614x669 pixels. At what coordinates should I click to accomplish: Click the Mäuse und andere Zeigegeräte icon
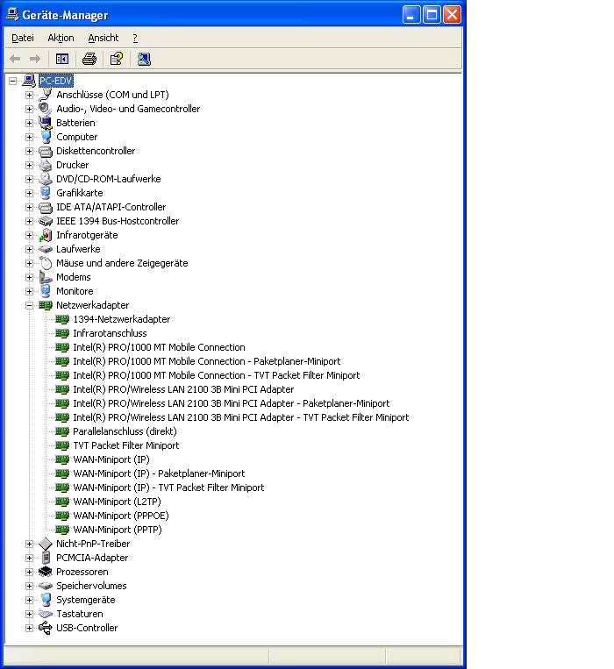click(x=46, y=263)
